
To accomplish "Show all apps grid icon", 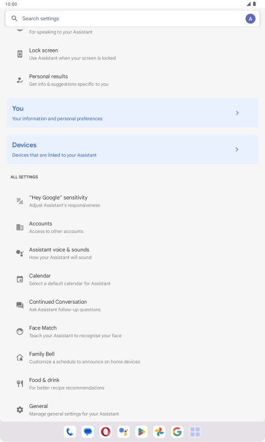I will click(195, 431).
